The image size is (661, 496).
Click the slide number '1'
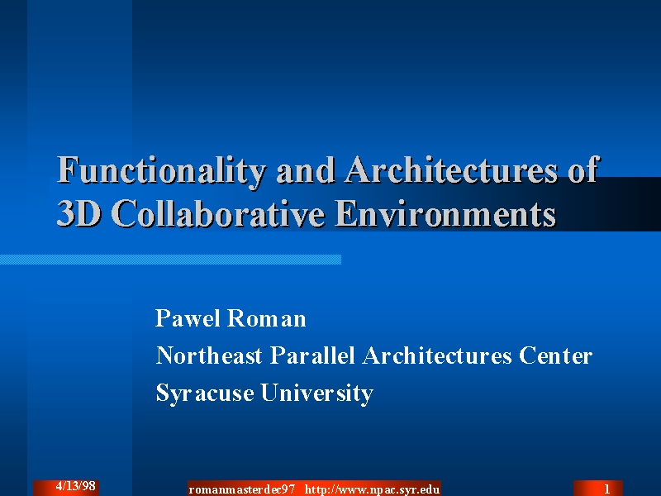coord(607,488)
